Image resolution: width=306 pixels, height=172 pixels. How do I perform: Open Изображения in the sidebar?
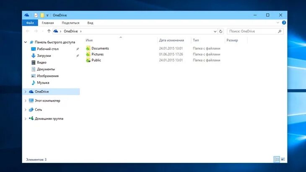point(48,76)
